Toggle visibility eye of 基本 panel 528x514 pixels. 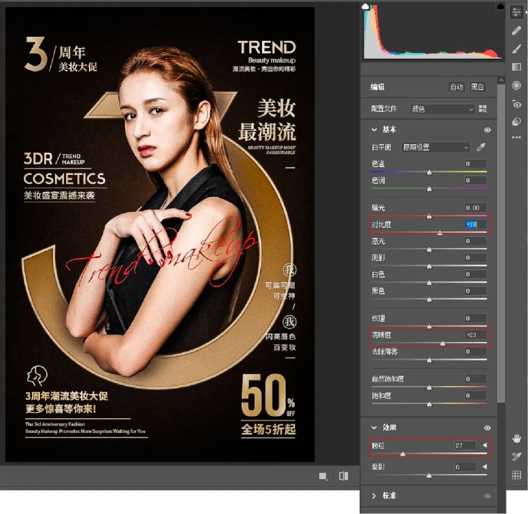point(487,130)
